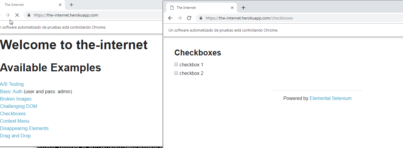
Task: Open the Drag and Drop link
Action: (15, 136)
